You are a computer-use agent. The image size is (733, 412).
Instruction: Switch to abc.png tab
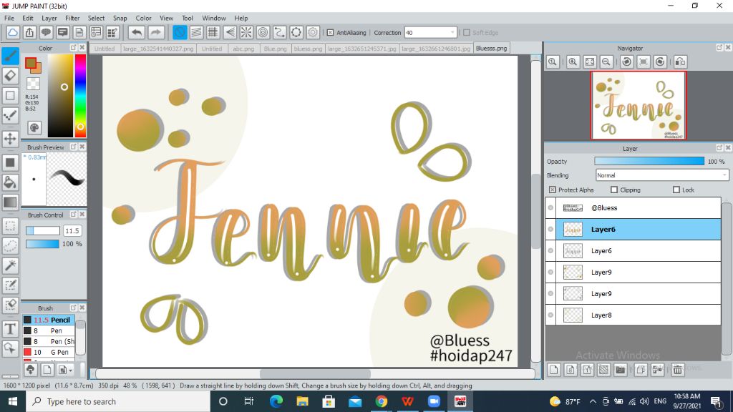[243, 49]
